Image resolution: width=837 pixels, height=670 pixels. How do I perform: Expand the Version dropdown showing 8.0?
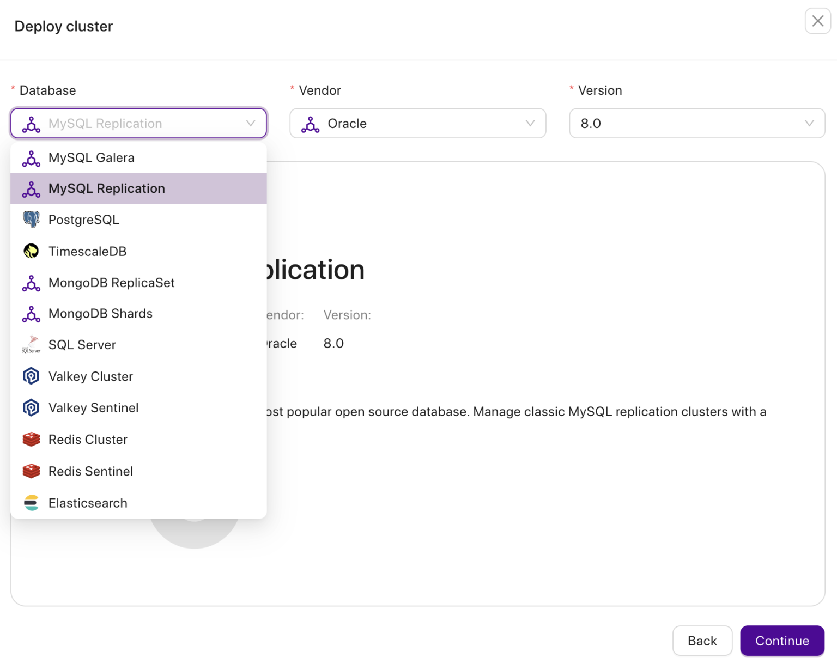click(696, 124)
